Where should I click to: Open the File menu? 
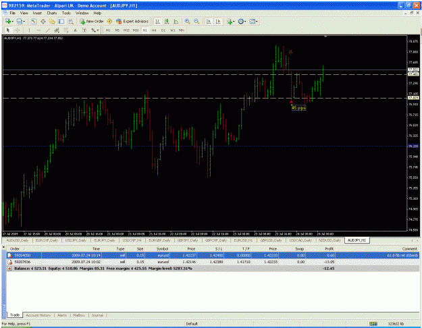[12, 13]
